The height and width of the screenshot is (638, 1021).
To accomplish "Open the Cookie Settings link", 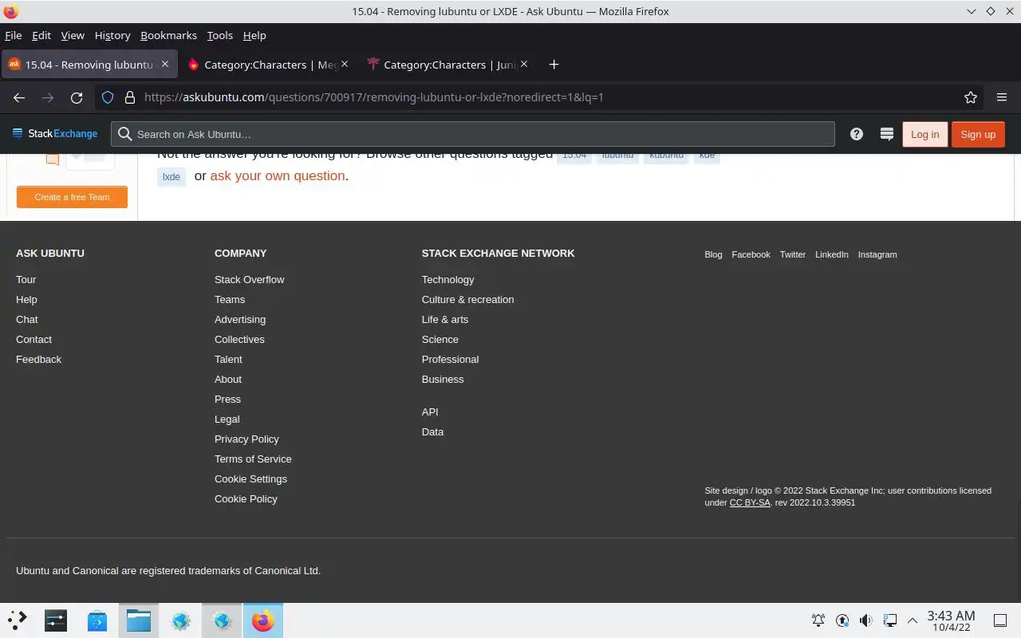I will [x=250, y=478].
